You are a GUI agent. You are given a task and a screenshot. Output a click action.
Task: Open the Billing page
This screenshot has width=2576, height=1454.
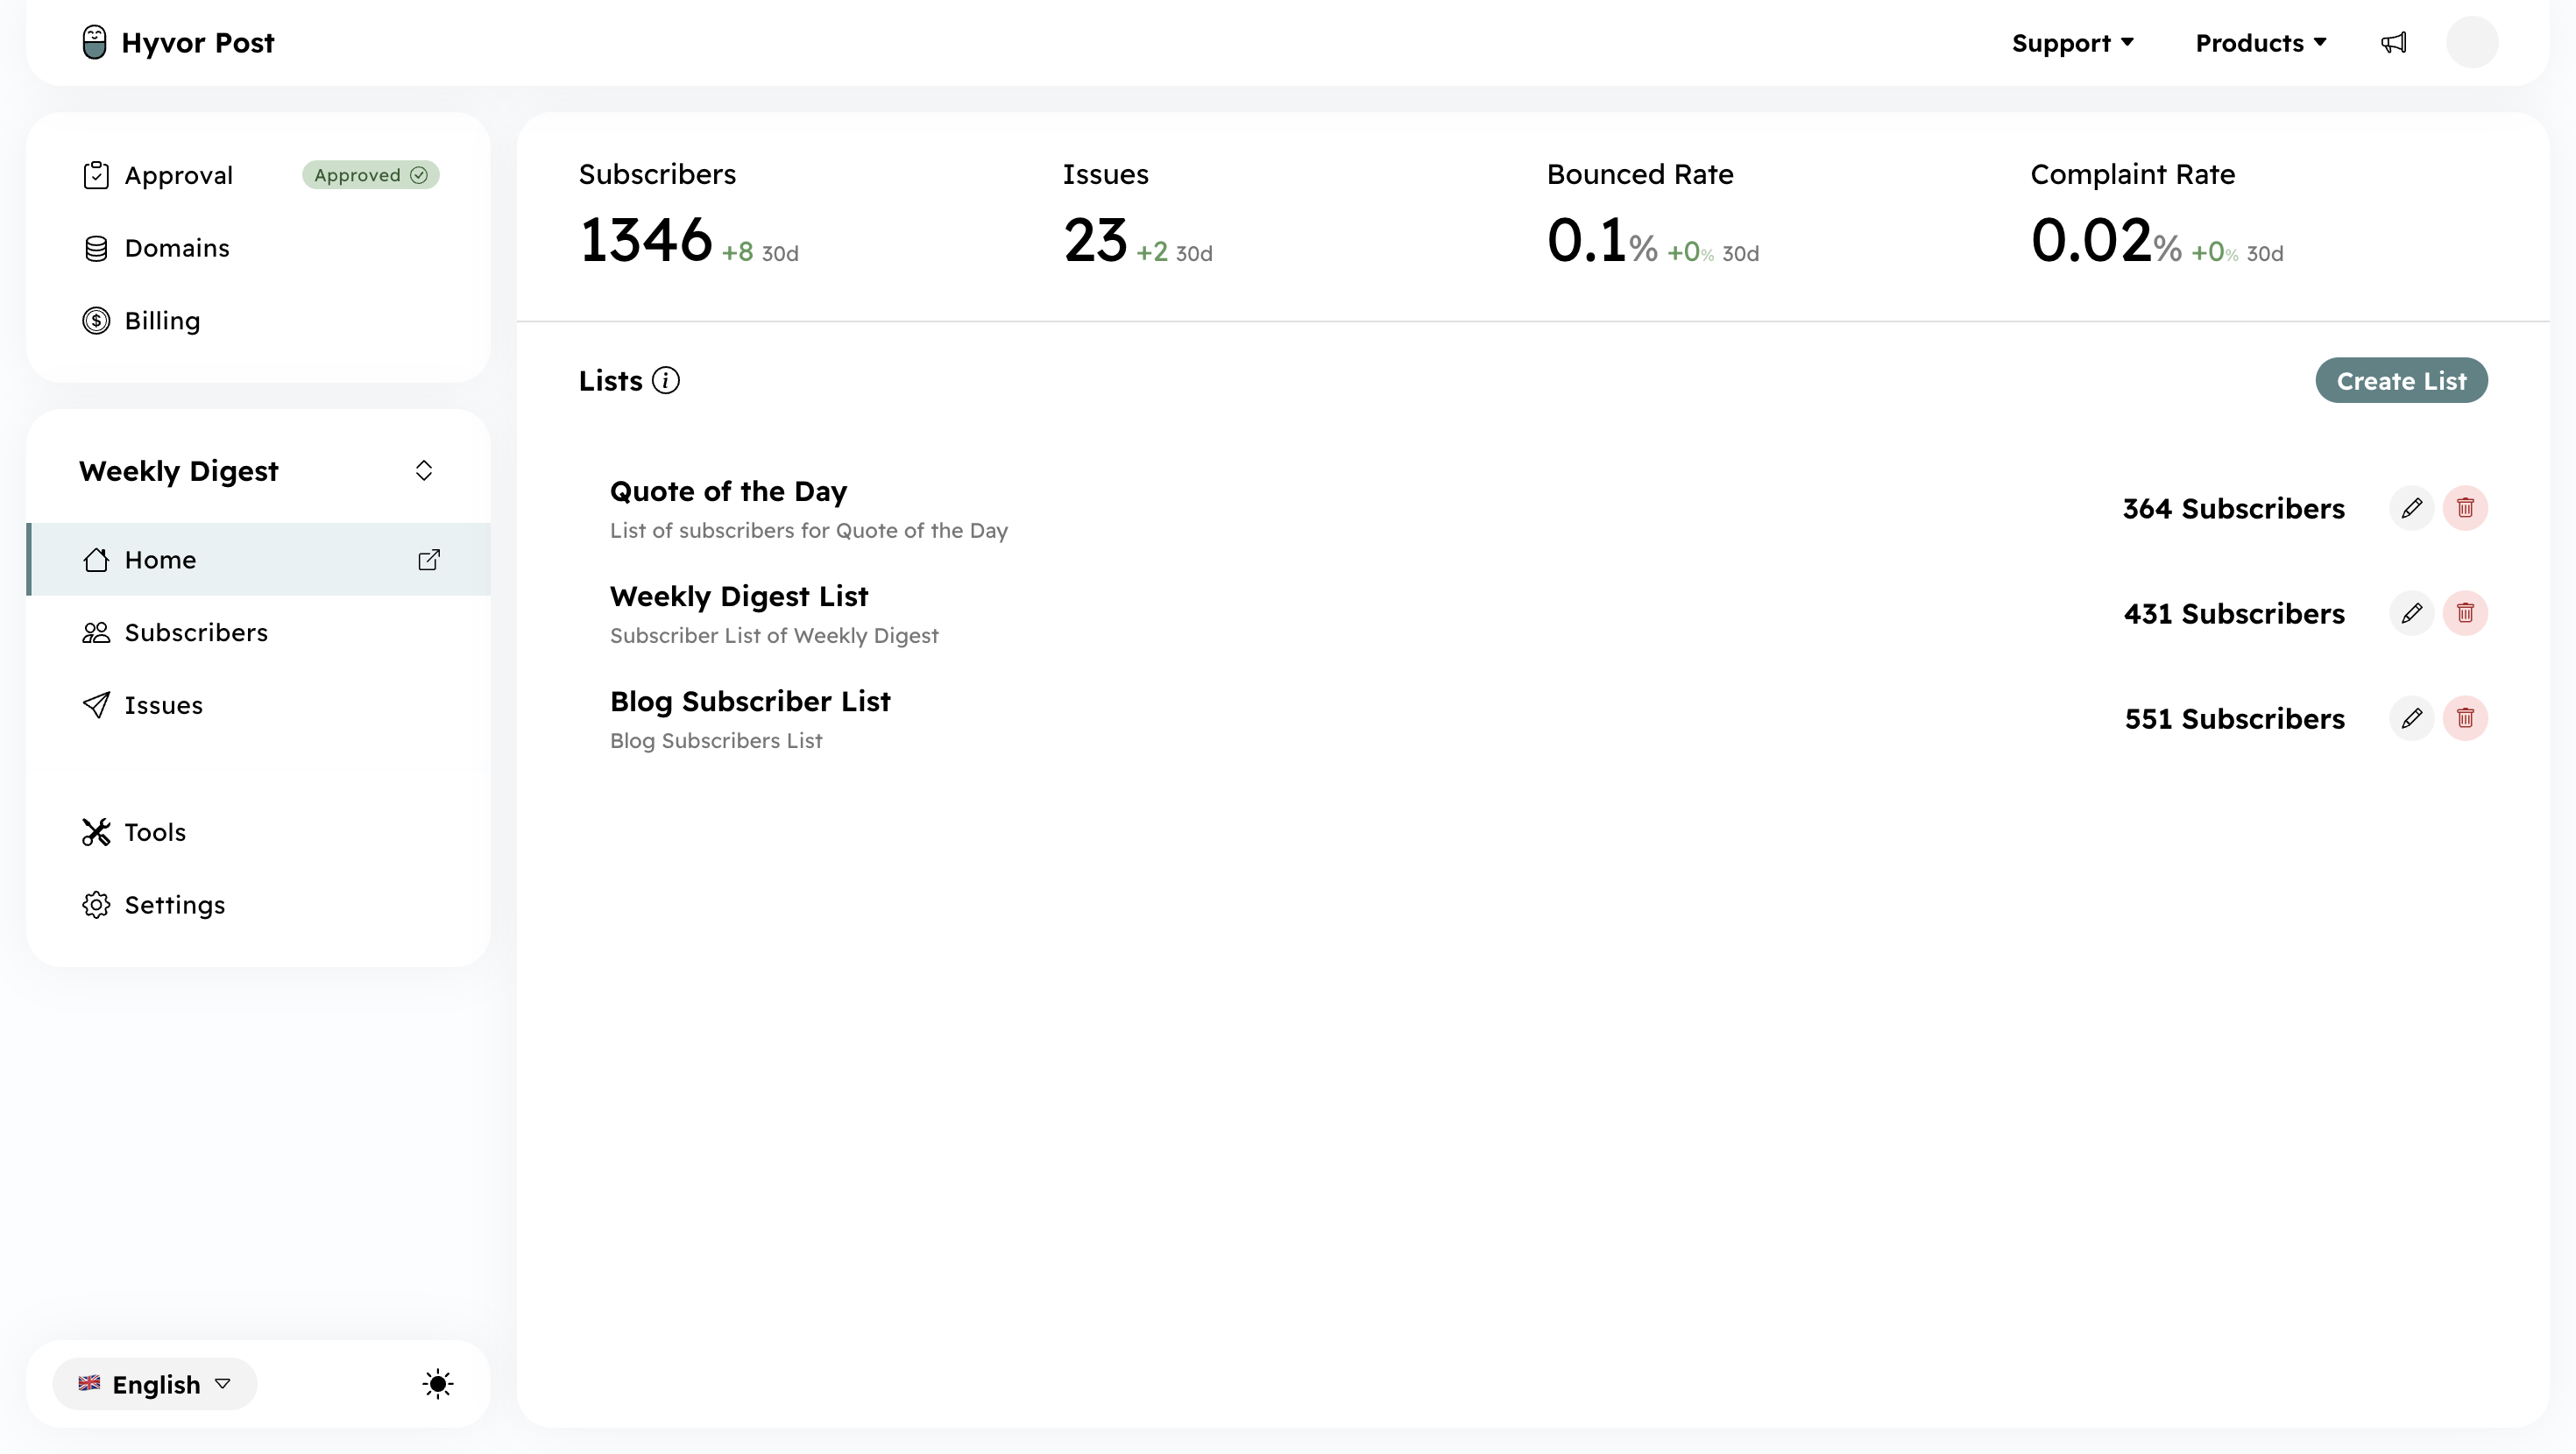[162, 321]
